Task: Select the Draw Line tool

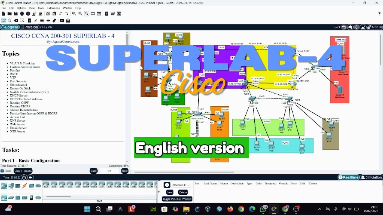Action: click(x=36, y=21)
